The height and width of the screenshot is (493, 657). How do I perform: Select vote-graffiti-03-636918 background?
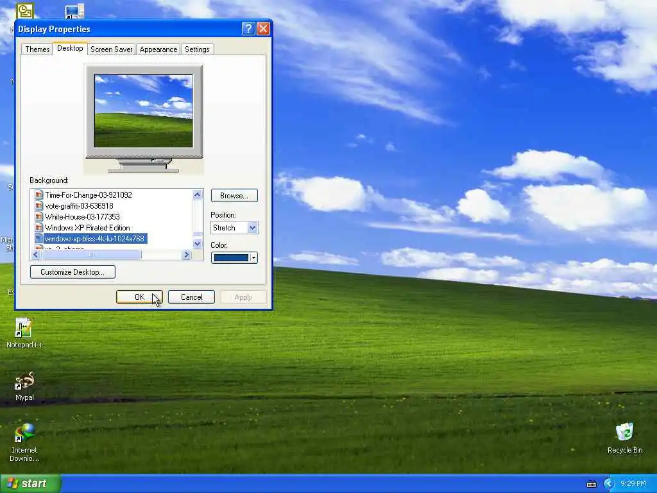[79, 205]
